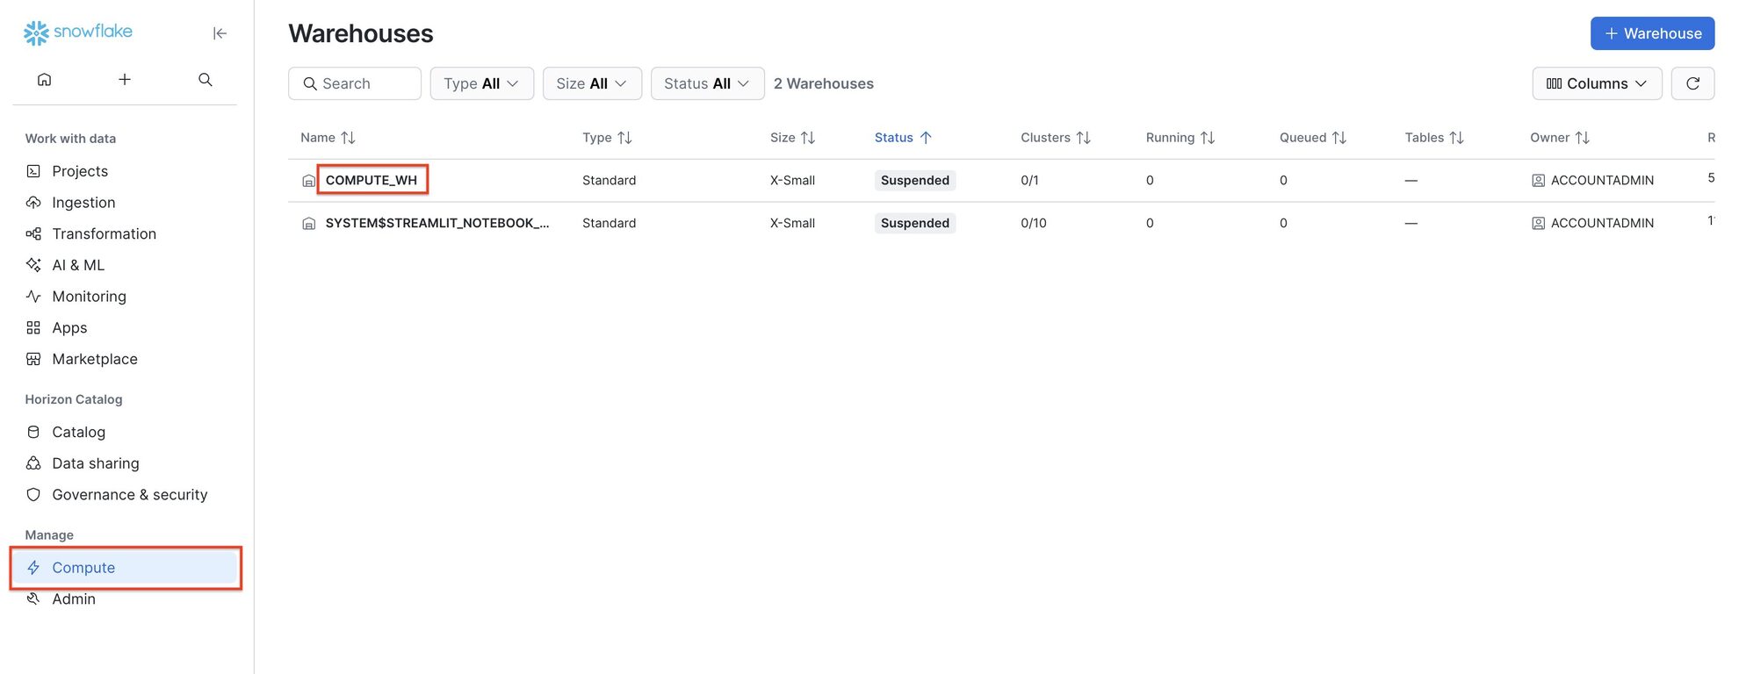The height and width of the screenshot is (674, 1739).
Task: Click the plus create icon in sidebar
Action: (125, 80)
